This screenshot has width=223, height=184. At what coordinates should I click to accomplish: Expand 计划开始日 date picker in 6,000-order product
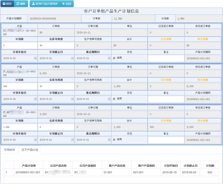[x=35, y=99]
